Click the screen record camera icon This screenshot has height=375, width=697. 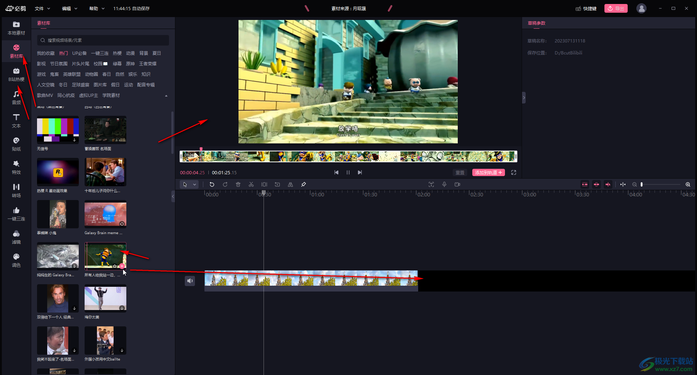pos(457,184)
